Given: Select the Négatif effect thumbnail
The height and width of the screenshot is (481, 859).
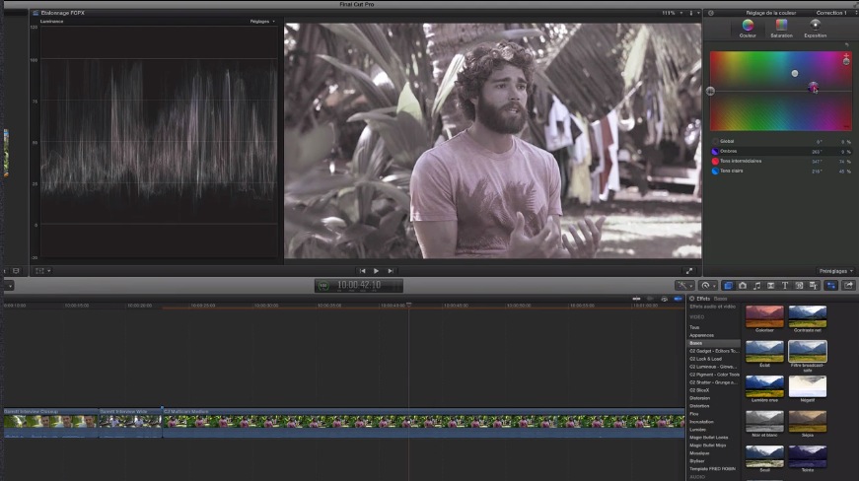Looking at the screenshot, I should pyautogui.click(x=808, y=386).
